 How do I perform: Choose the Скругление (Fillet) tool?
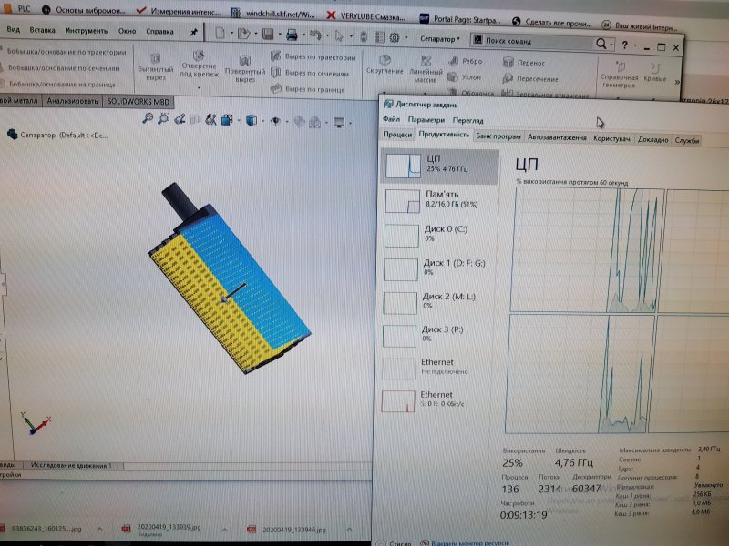point(384,65)
